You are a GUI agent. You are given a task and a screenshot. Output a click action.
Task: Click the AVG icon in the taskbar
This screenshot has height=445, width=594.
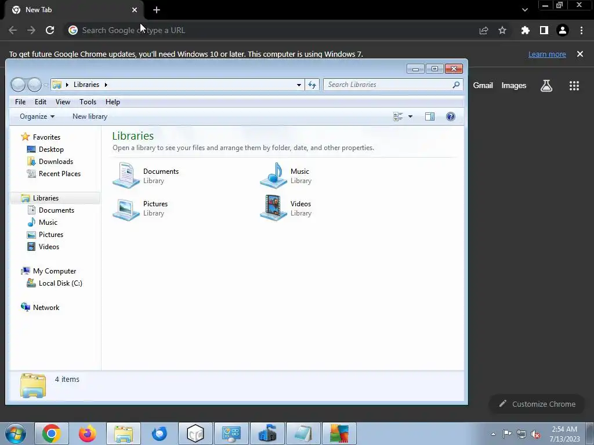(x=339, y=433)
